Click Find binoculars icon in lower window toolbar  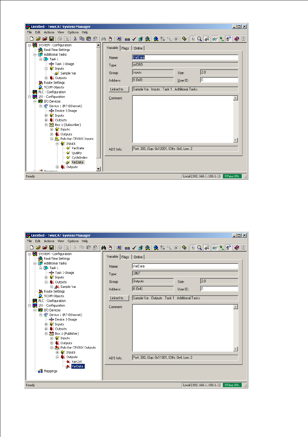tap(104, 248)
